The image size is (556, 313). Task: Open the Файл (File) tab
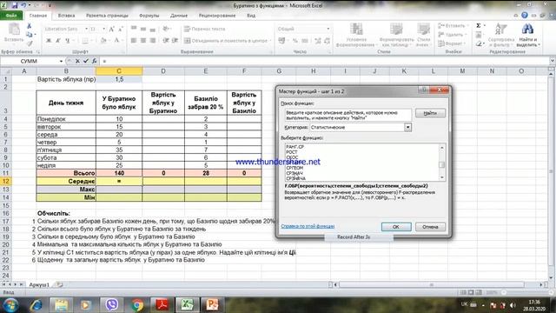coord(11,16)
